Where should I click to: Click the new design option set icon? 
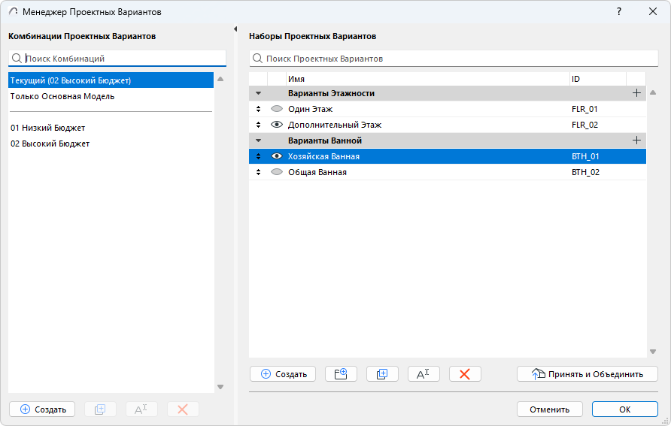coord(341,373)
